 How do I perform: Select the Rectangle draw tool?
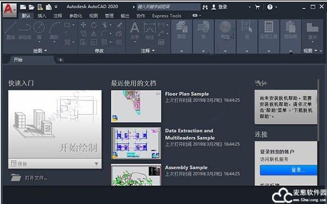point(67,25)
